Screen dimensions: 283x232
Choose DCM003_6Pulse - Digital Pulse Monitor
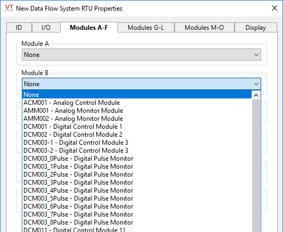coord(137,206)
